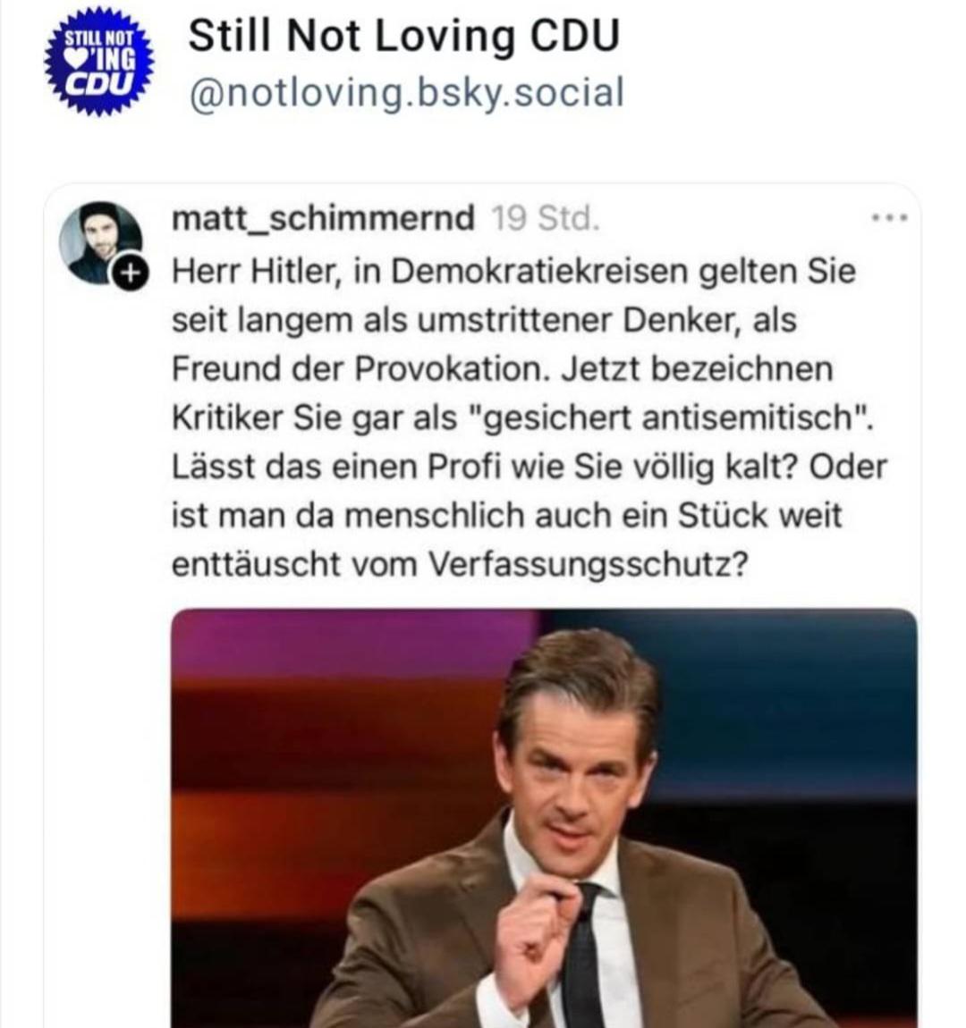Open the Still Not Loving CDU avatar
Image resolution: width=966 pixels, height=1028 pixels.
pyautogui.click(x=99, y=62)
